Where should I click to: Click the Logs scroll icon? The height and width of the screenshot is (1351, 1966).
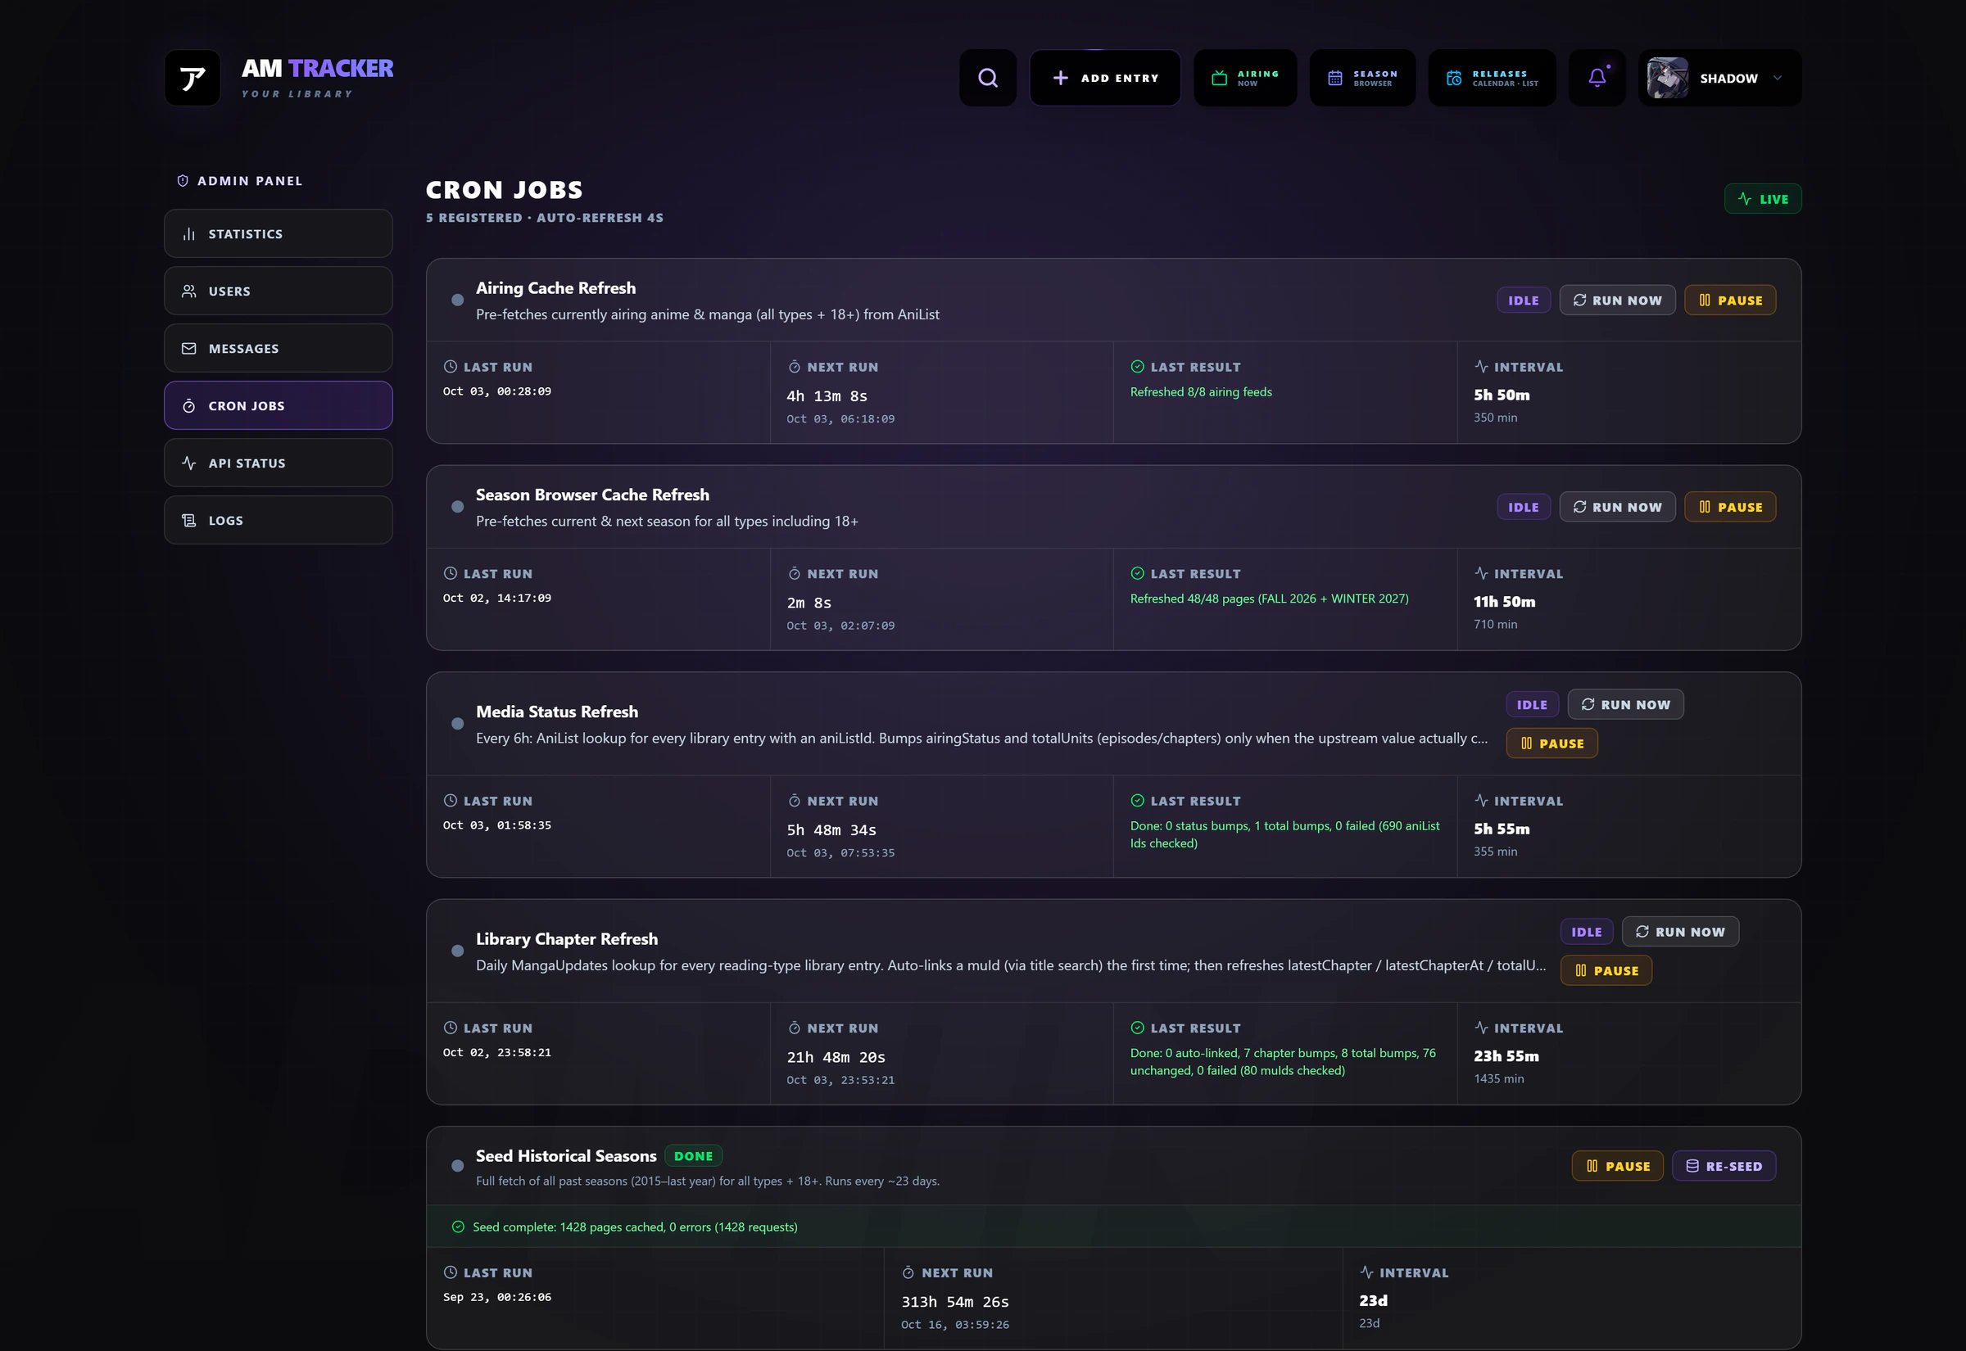(x=188, y=521)
